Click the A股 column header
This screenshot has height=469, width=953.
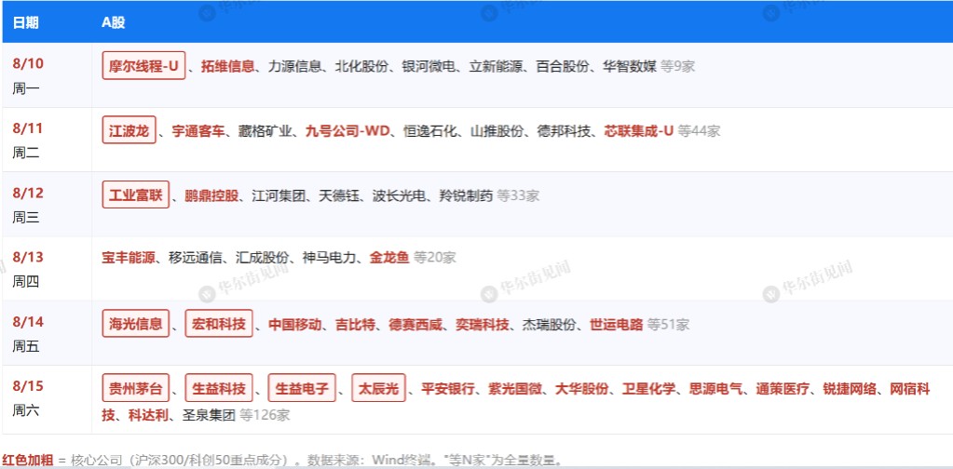click(x=113, y=22)
